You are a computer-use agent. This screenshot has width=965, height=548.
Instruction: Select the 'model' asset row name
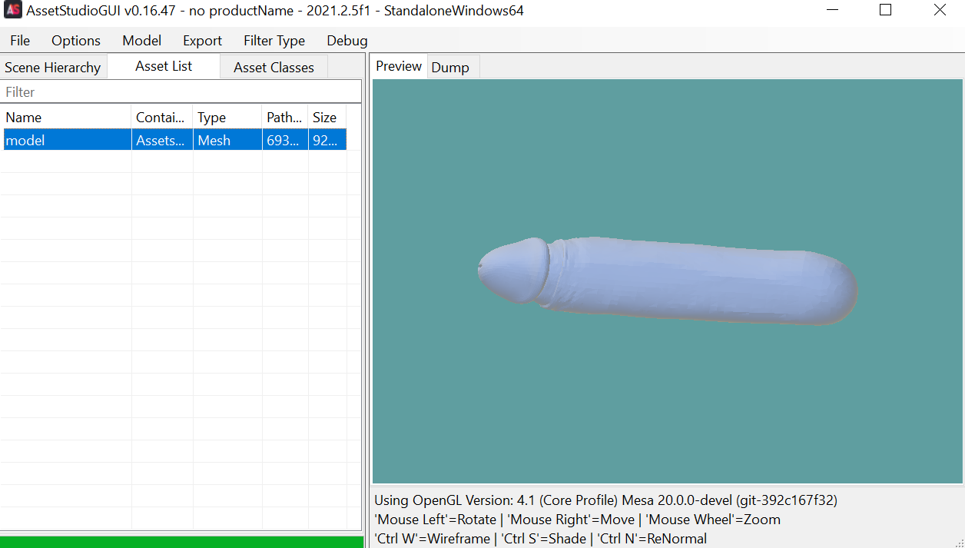[x=67, y=140]
